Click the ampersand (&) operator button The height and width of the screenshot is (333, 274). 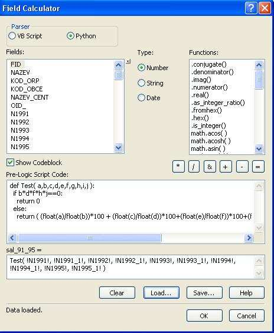click(210, 166)
